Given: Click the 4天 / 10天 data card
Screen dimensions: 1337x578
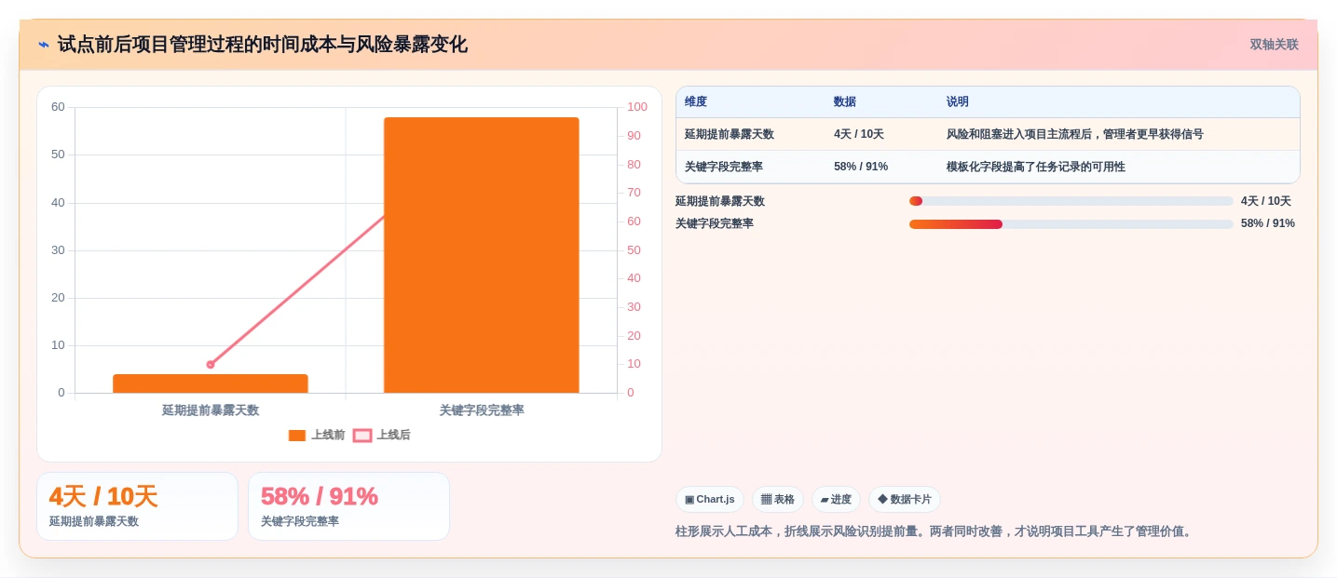Looking at the screenshot, I should point(138,506).
